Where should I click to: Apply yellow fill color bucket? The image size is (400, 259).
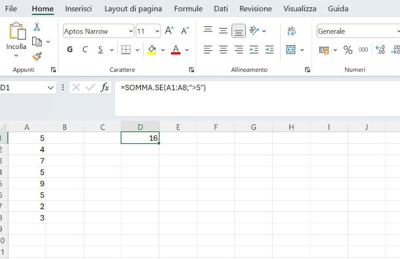151,50
